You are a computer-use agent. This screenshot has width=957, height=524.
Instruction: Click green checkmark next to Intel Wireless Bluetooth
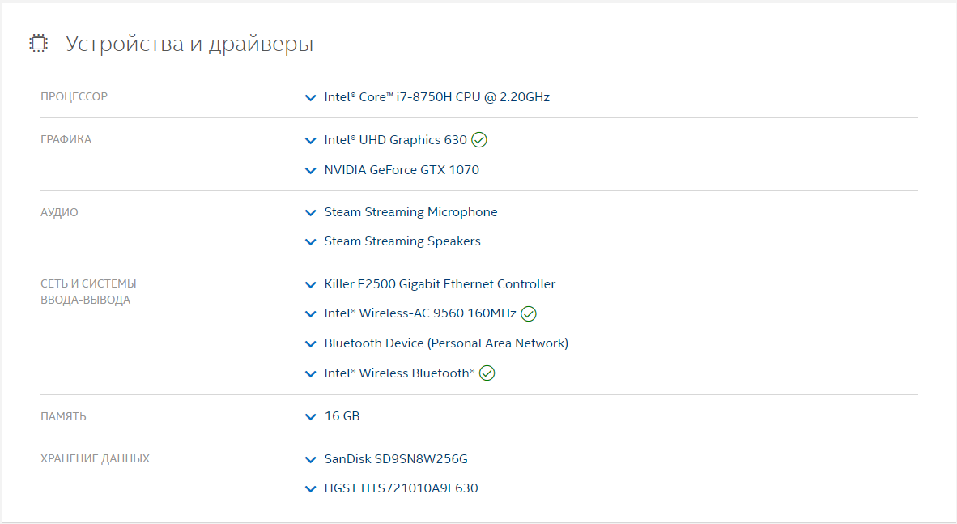click(487, 373)
